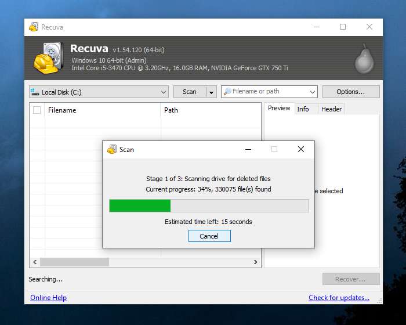Image resolution: width=406 pixels, height=325 pixels.
Task: Open the Online Help link
Action: [48, 298]
